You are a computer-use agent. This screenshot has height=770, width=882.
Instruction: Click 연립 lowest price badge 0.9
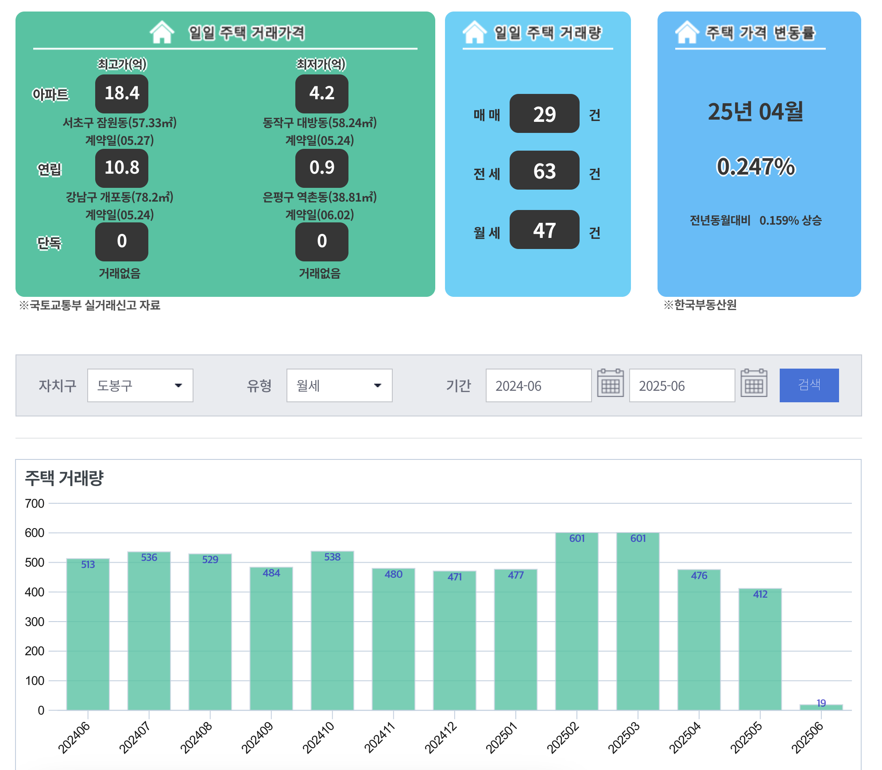click(x=322, y=168)
